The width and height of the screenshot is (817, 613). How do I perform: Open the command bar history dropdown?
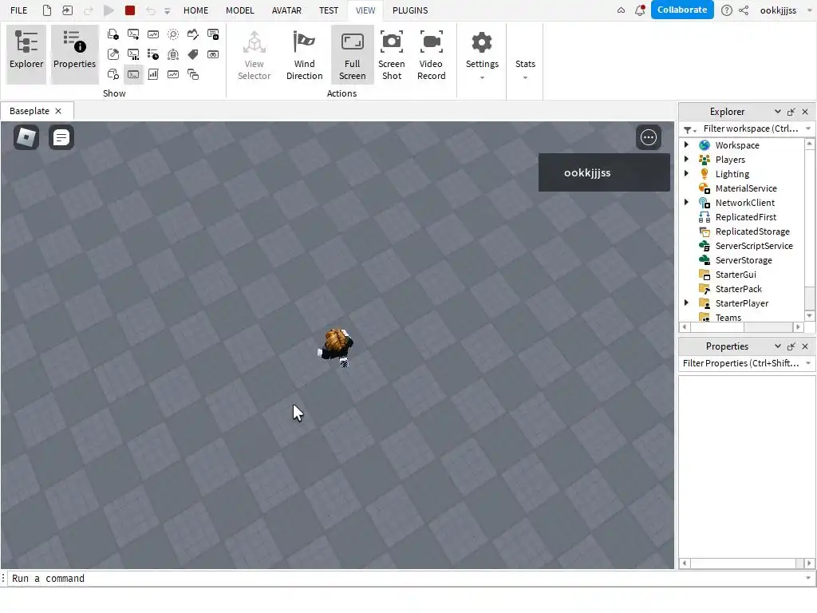[x=808, y=578]
